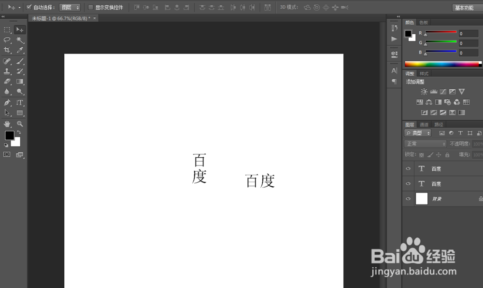Select the Rectangular Marquee tool
Screen dimensions: 483x288
coord(7,30)
